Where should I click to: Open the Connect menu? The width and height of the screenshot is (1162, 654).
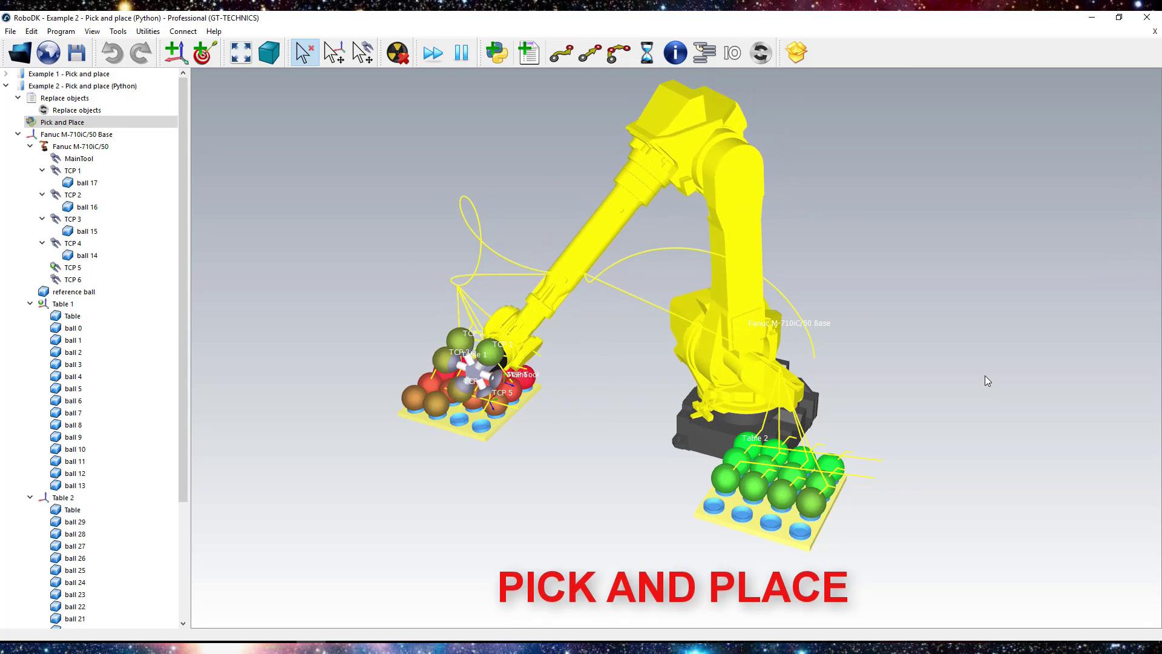click(x=183, y=31)
